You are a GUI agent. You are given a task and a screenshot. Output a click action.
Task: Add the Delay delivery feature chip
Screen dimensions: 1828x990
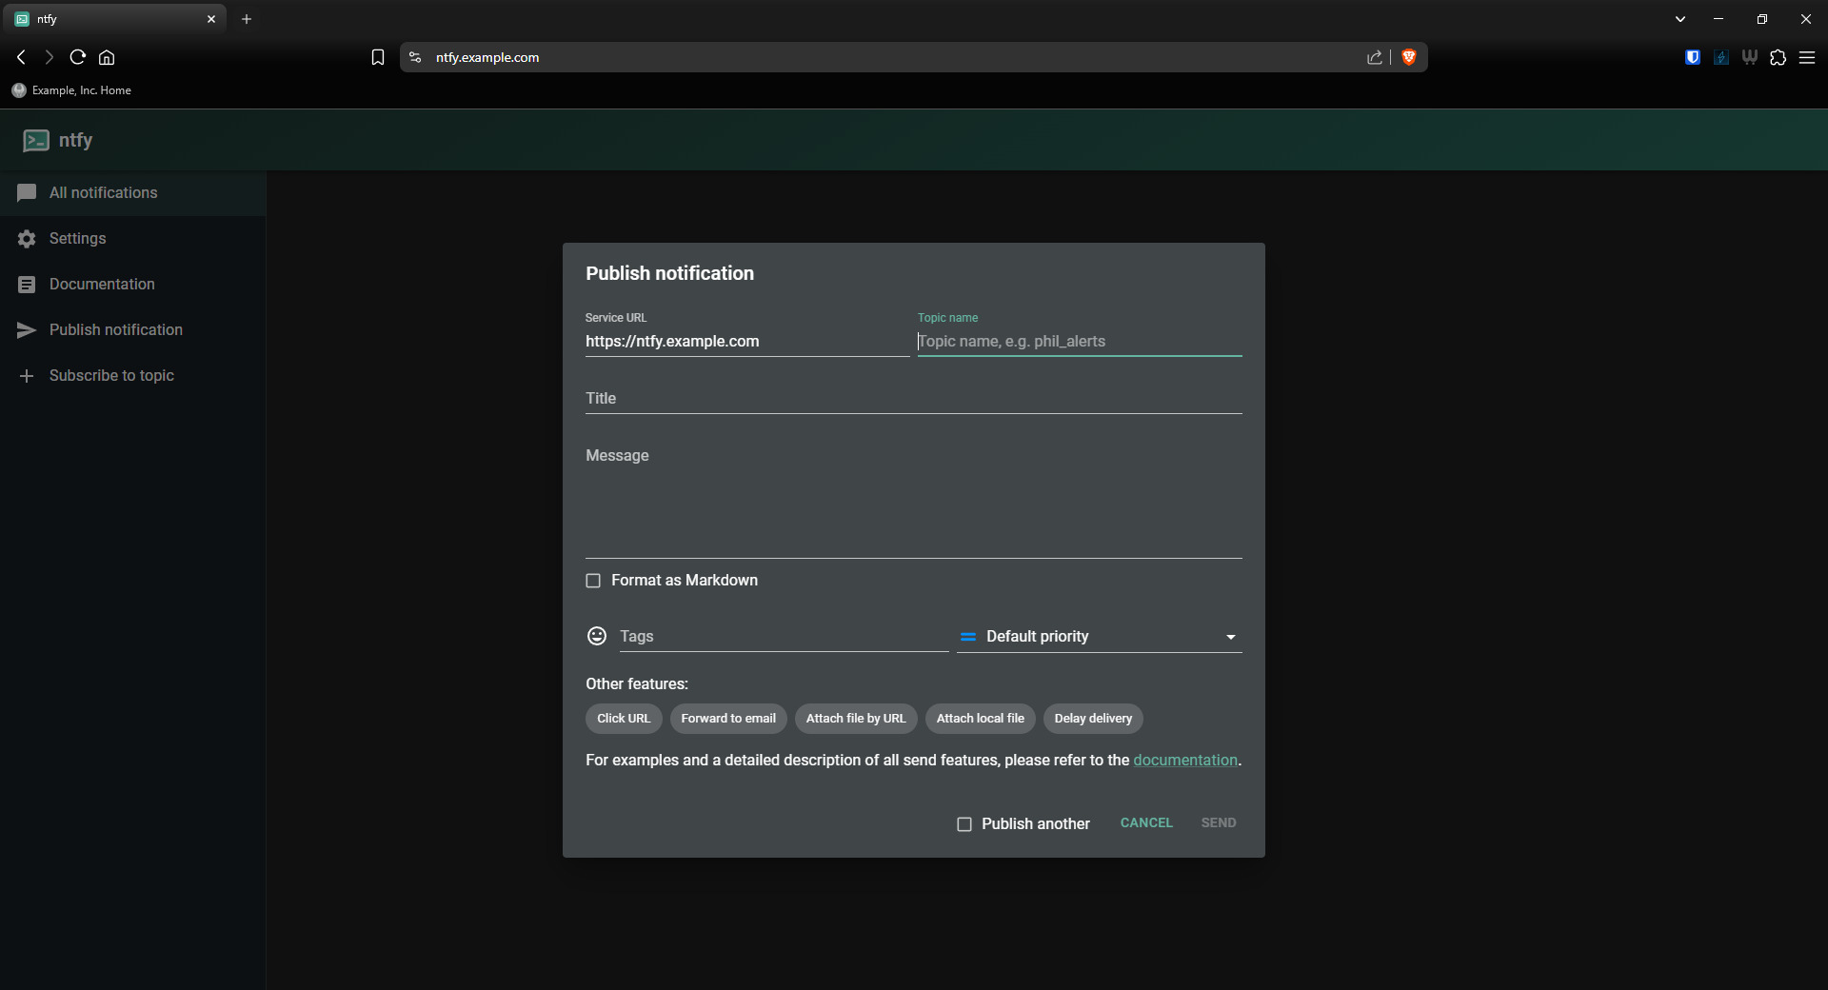1093,719
